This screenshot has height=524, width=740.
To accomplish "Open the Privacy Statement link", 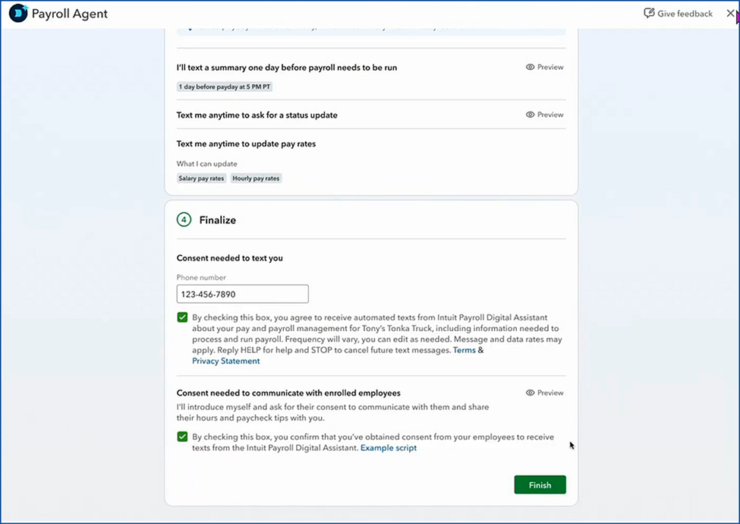I will tap(225, 361).
